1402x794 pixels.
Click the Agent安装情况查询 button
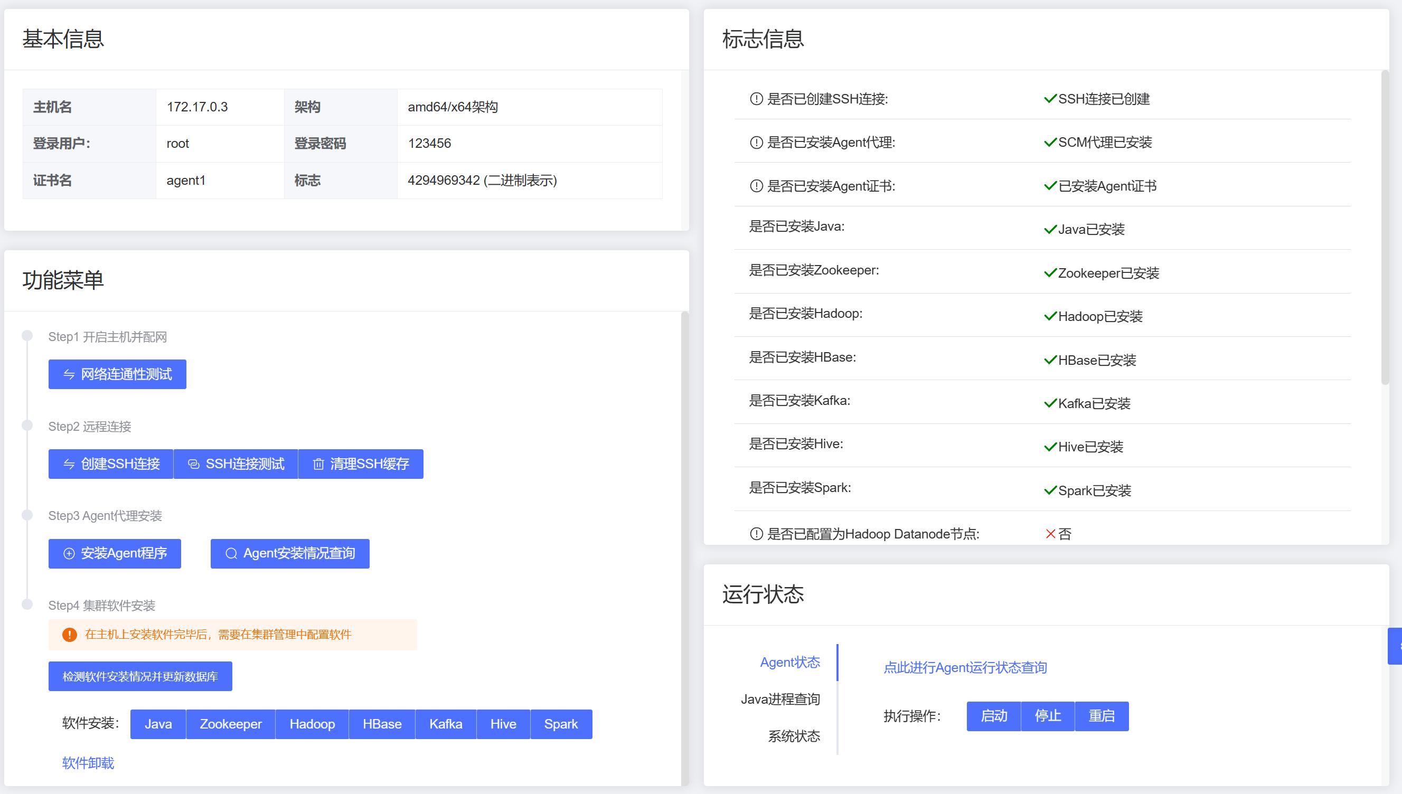[x=289, y=553]
